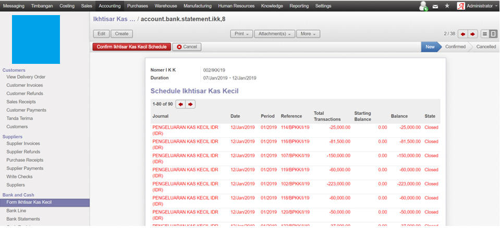
Task: Show next page of schedule lines
Action: pos(190,104)
